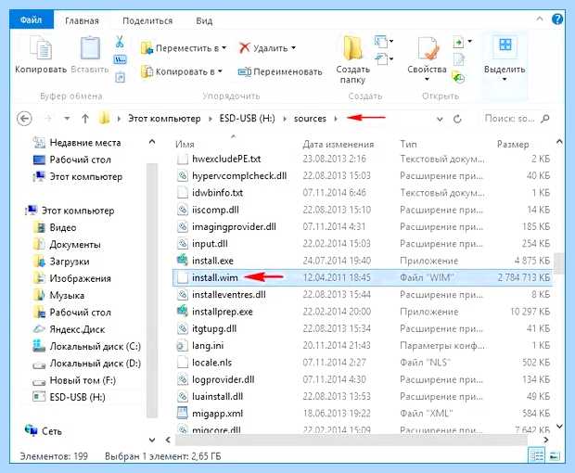Click ESD-USB (H:) in address bar

pos(248,119)
